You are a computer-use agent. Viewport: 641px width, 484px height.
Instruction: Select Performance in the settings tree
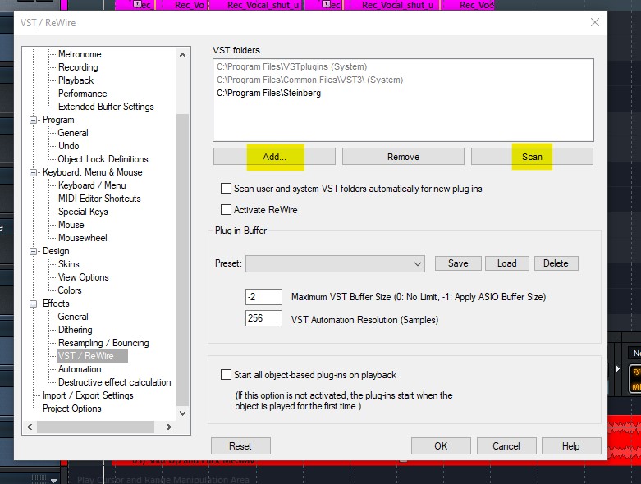point(83,94)
